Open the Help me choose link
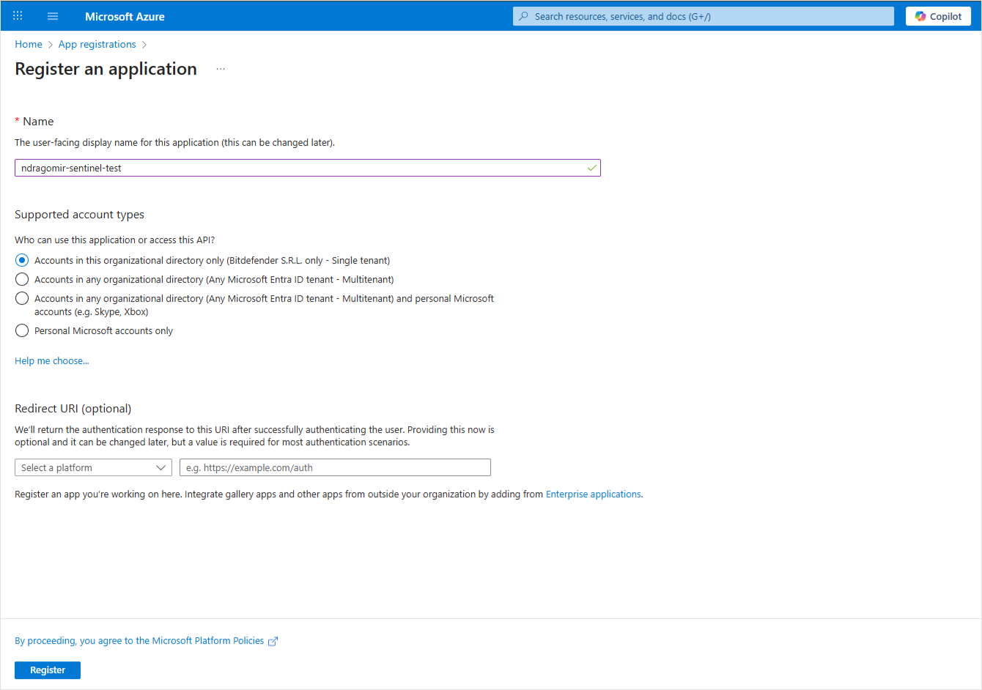This screenshot has height=690, width=982. point(52,361)
